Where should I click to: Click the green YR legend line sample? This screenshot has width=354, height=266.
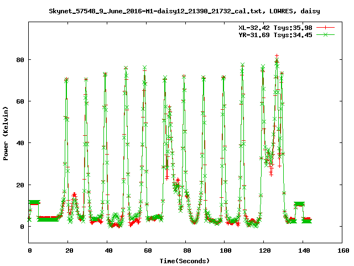click(x=325, y=34)
